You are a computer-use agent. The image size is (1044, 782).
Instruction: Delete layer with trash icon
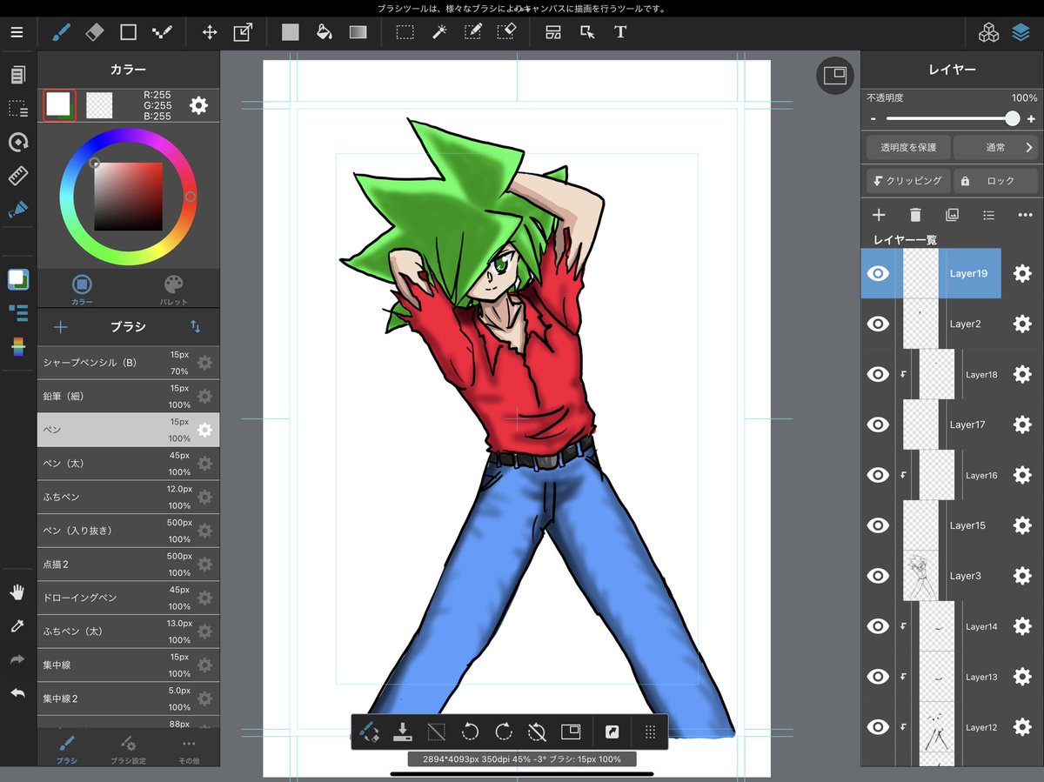coord(915,215)
